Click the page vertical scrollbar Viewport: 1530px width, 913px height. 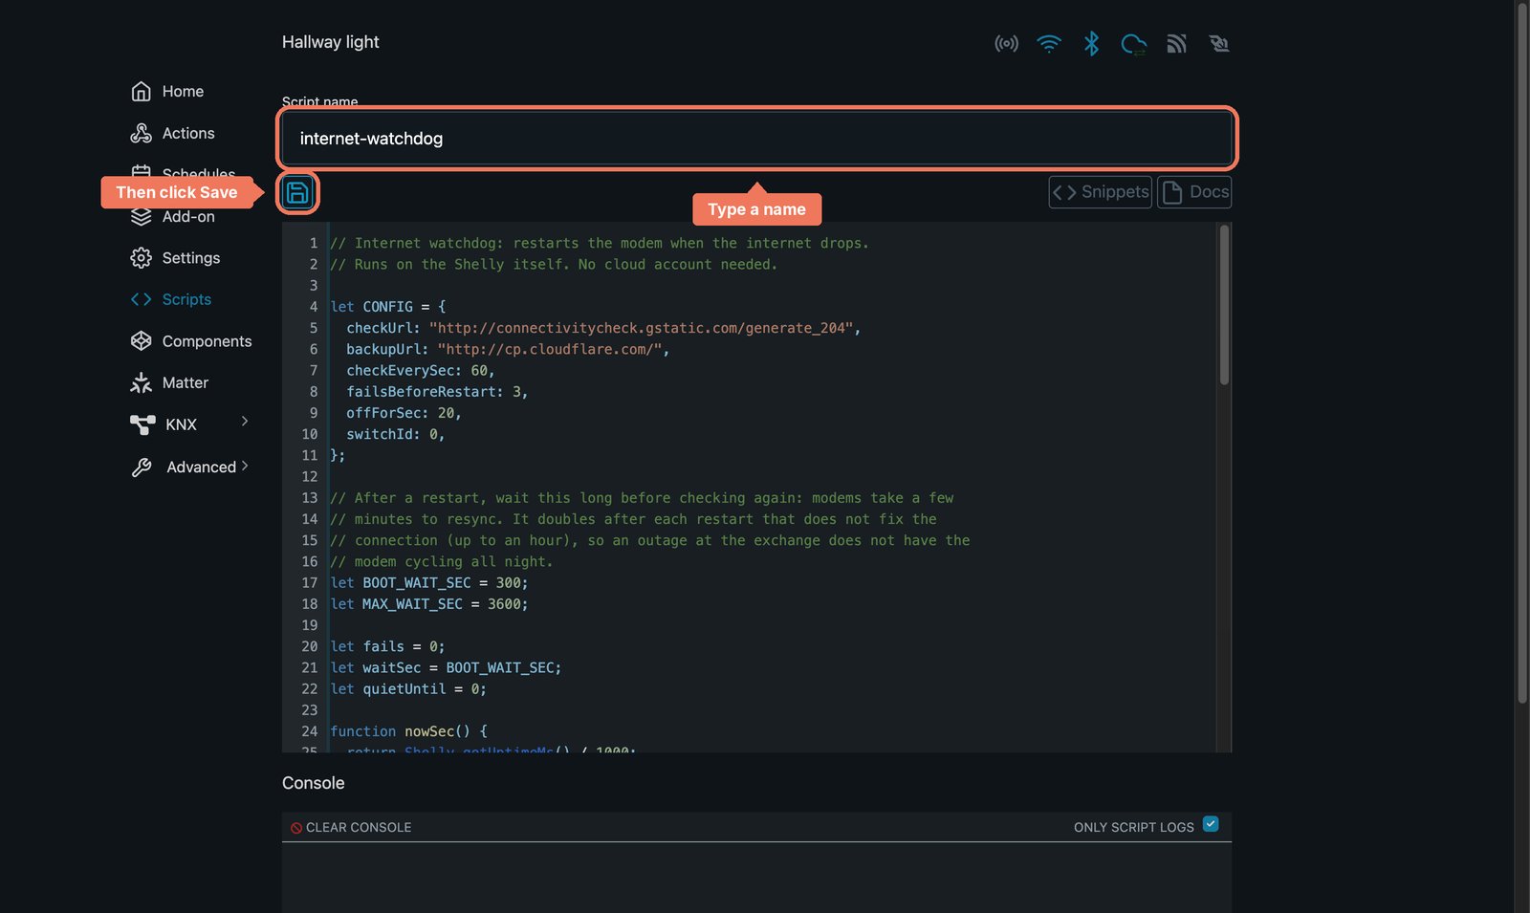tap(1522, 354)
